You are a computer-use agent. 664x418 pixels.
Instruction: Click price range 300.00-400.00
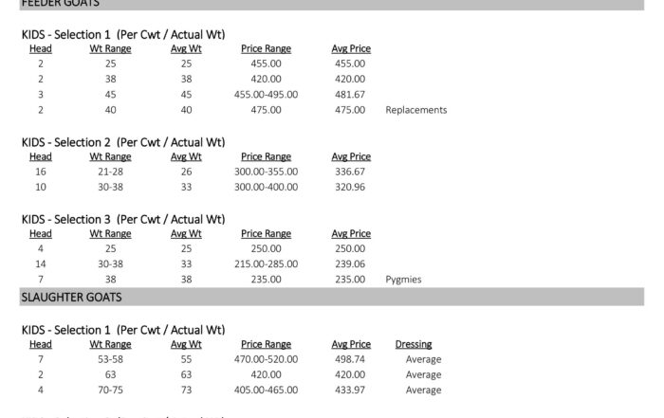(266, 187)
